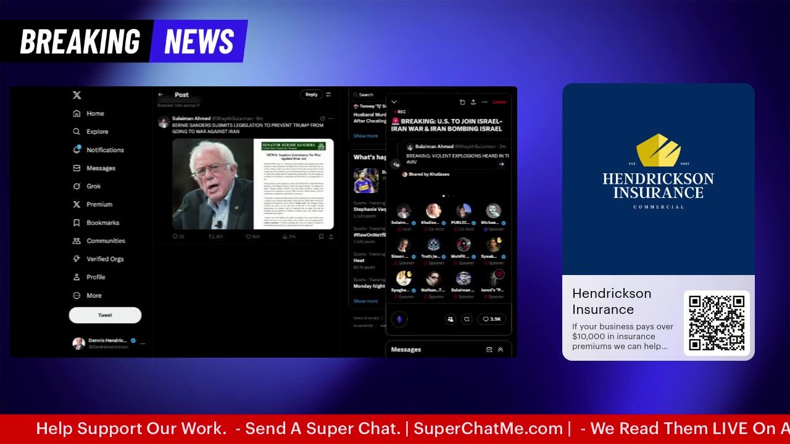Open the three-dot menu on the post

(331, 118)
